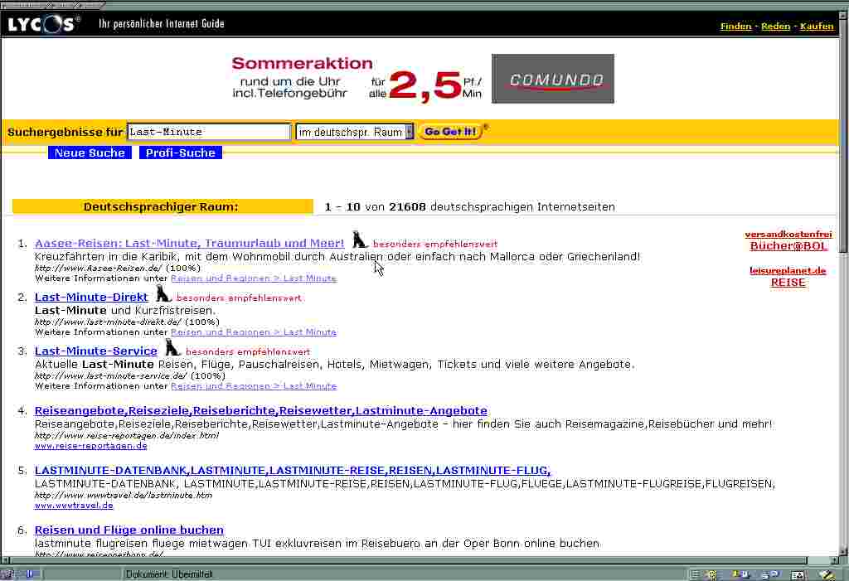Open the www.reise-reportagen.de link
The width and height of the screenshot is (849, 581).
(x=90, y=446)
